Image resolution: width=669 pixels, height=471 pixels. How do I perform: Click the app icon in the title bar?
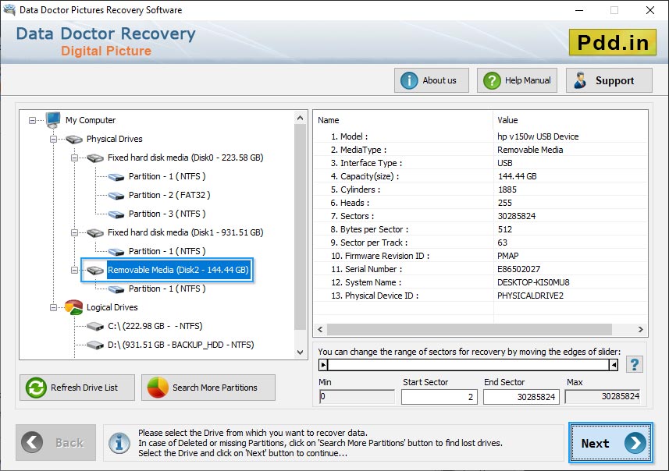click(x=9, y=9)
